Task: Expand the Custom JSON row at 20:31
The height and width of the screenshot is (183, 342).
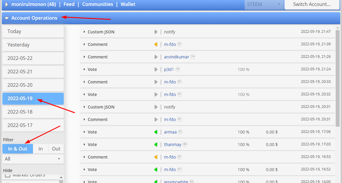Action: tap(84, 107)
